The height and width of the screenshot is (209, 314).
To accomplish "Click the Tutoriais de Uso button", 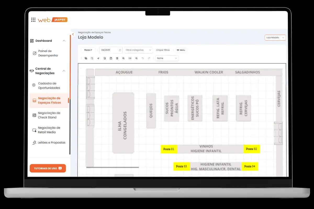I will (x=48, y=168).
